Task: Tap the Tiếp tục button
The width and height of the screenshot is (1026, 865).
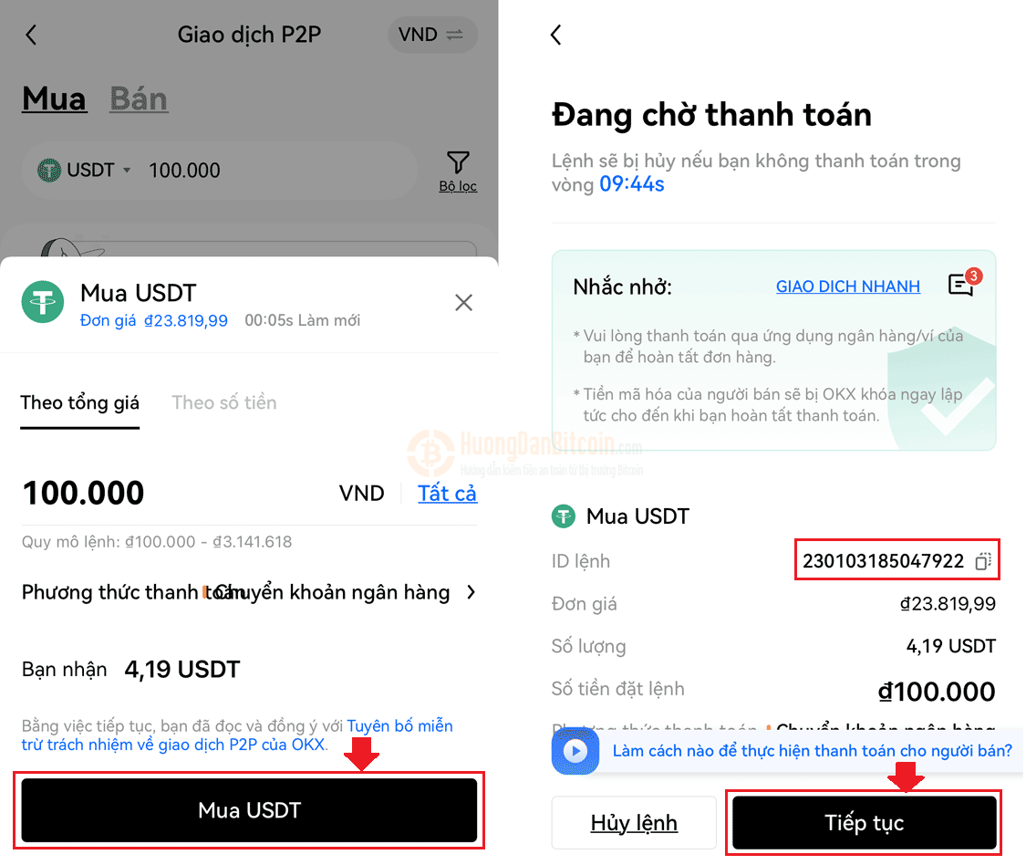Action: (864, 822)
